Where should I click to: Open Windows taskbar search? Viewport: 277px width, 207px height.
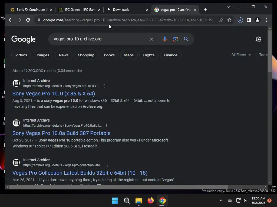pyautogui.click(x=127, y=201)
